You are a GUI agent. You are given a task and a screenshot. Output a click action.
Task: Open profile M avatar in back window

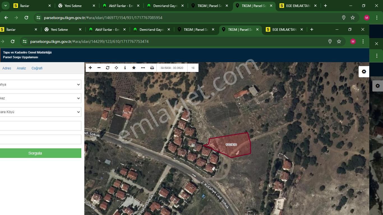pos(367,18)
